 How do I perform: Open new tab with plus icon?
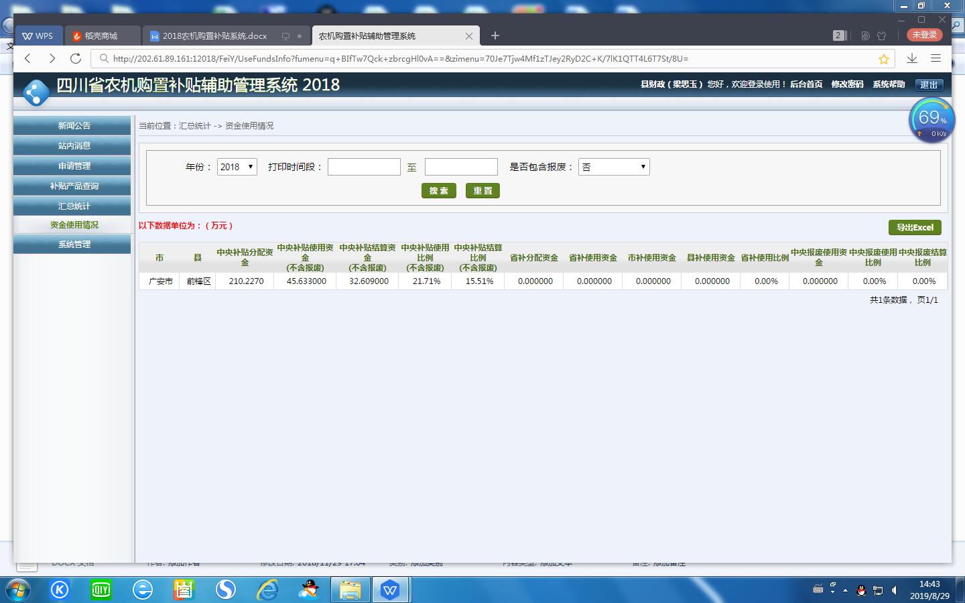[495, 36]
